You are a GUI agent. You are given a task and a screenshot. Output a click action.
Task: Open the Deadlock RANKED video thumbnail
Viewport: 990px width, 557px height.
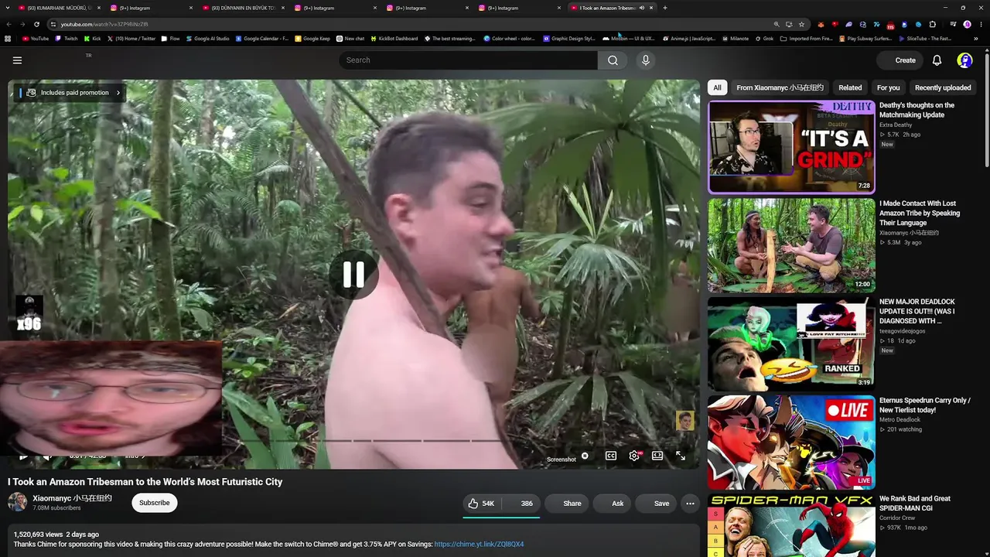point(791,343)
